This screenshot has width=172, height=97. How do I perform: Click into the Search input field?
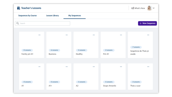point(42,23)
